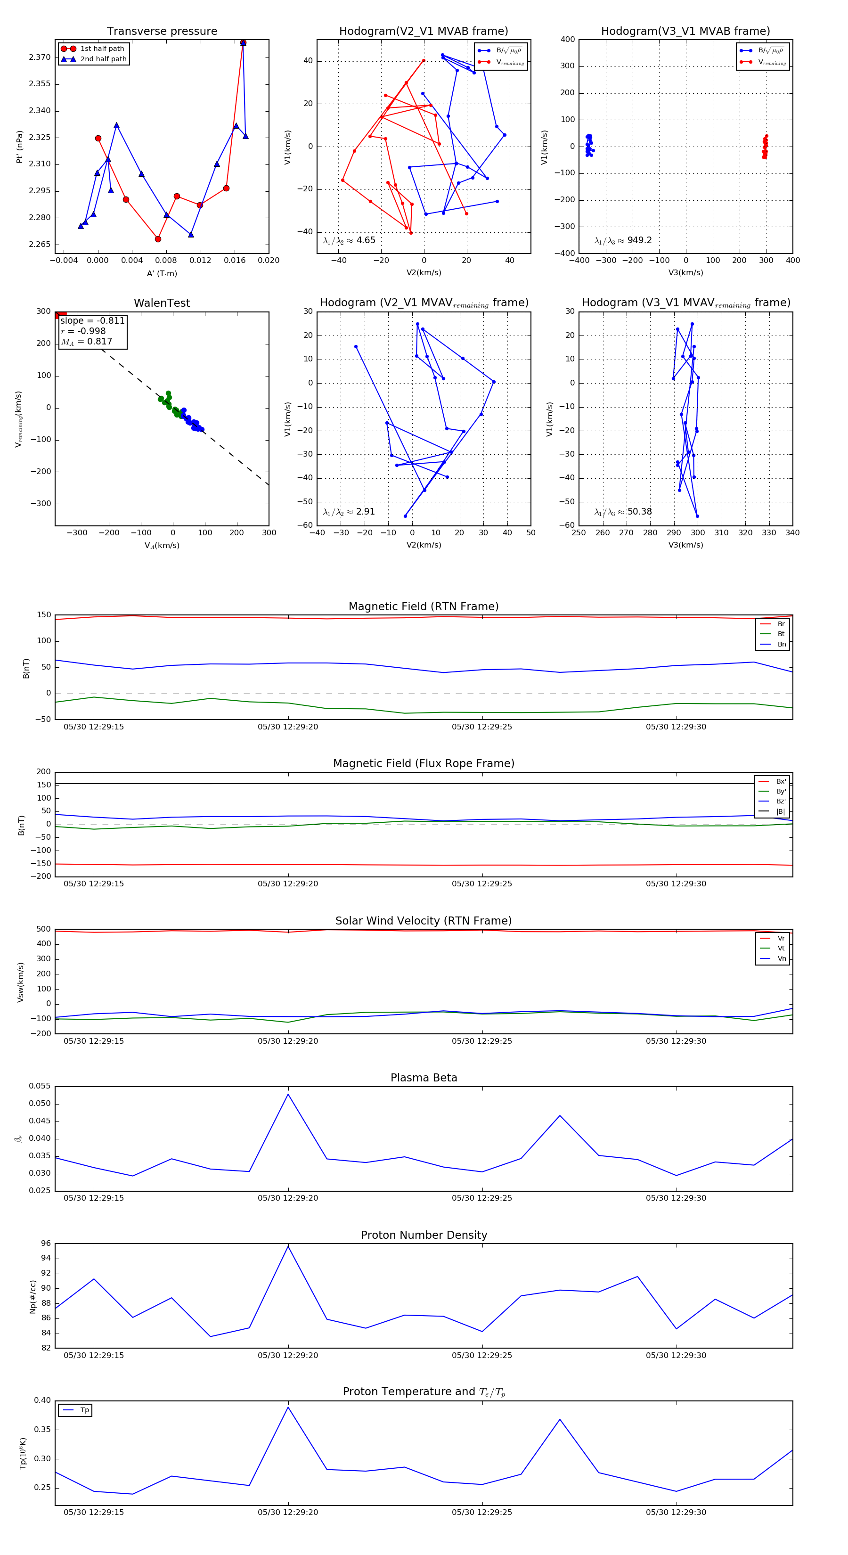Viewport: 848px width, 1555px height.
Task: Click the λ1/λ3 ≈ 50.38 annotation
Action: pos(623,512)
